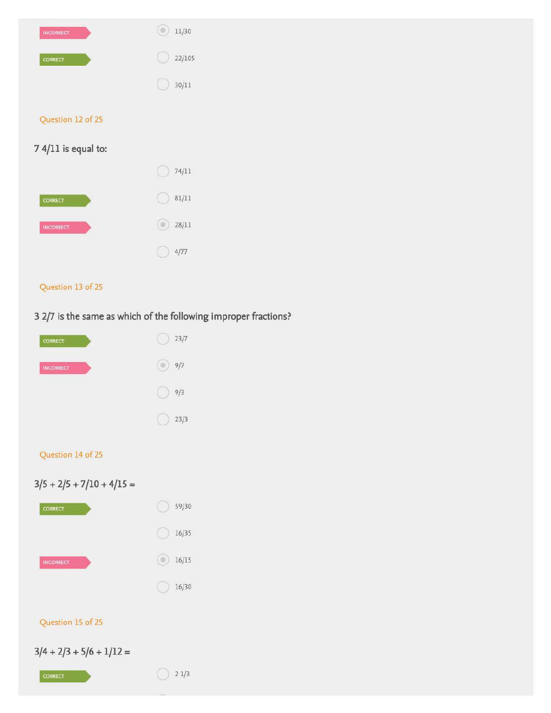
Task: Click the INCORRECT tag beside 16/15
Action: 64,563
